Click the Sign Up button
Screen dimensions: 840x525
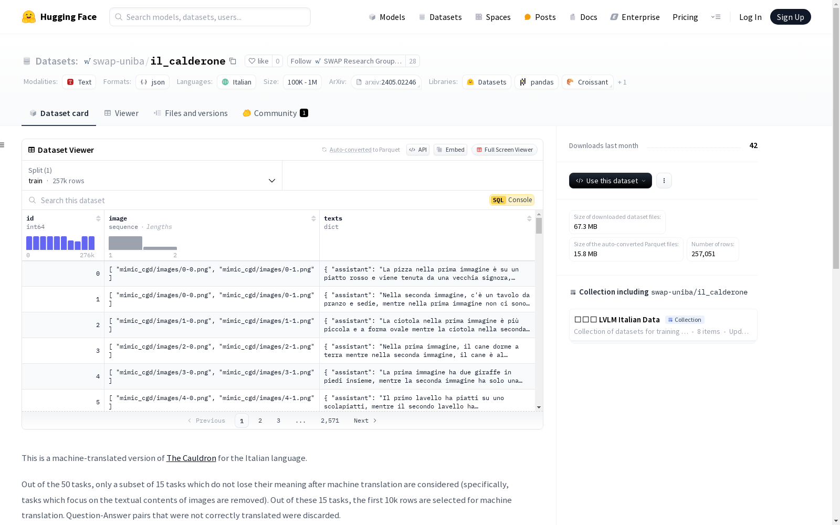point(791,17)
